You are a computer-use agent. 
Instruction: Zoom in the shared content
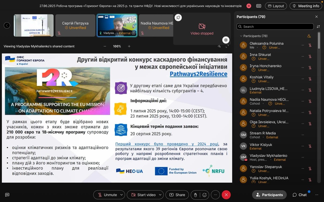(129, 46)
